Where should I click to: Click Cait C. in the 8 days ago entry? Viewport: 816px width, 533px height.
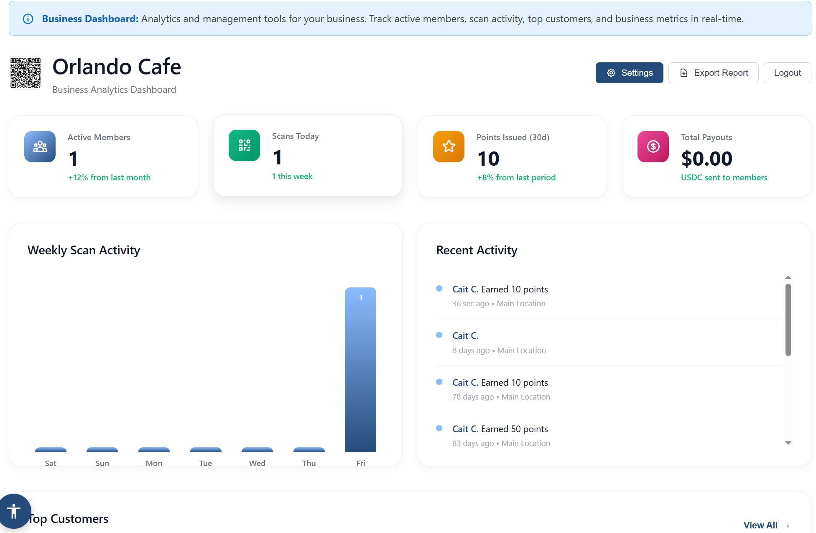pyautogui.click(x=465, y=336)
